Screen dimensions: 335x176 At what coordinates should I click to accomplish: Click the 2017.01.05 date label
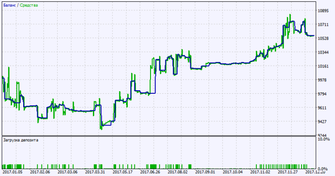pos(13,172)
